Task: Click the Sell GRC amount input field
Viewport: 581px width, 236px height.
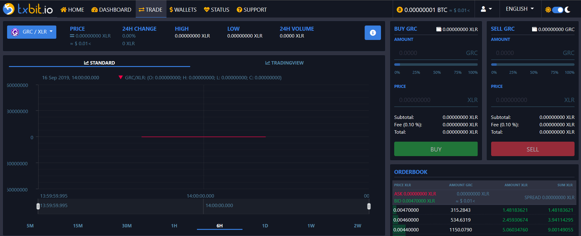Action: tap(533, 53)
